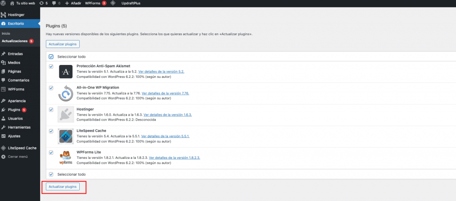Click the updates circular arrows icon
Screen dimensions: 456x201
(41, 3)
